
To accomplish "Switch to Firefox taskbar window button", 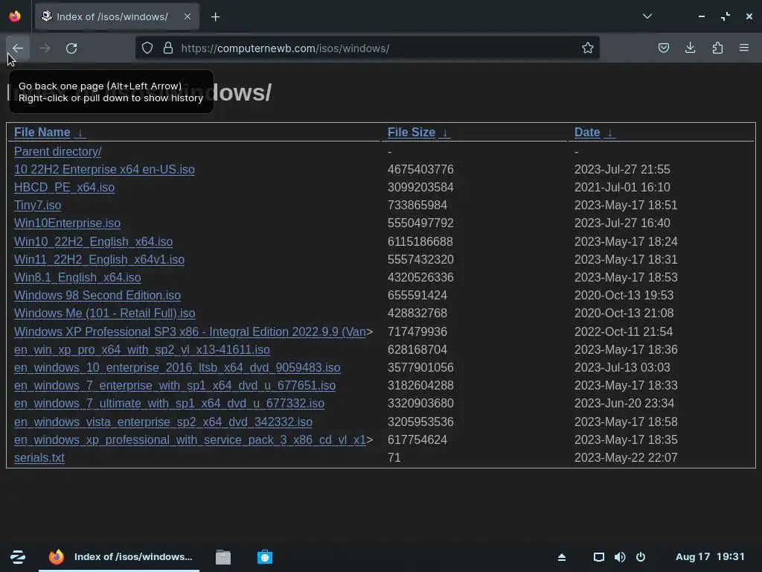I will (119, 557).
